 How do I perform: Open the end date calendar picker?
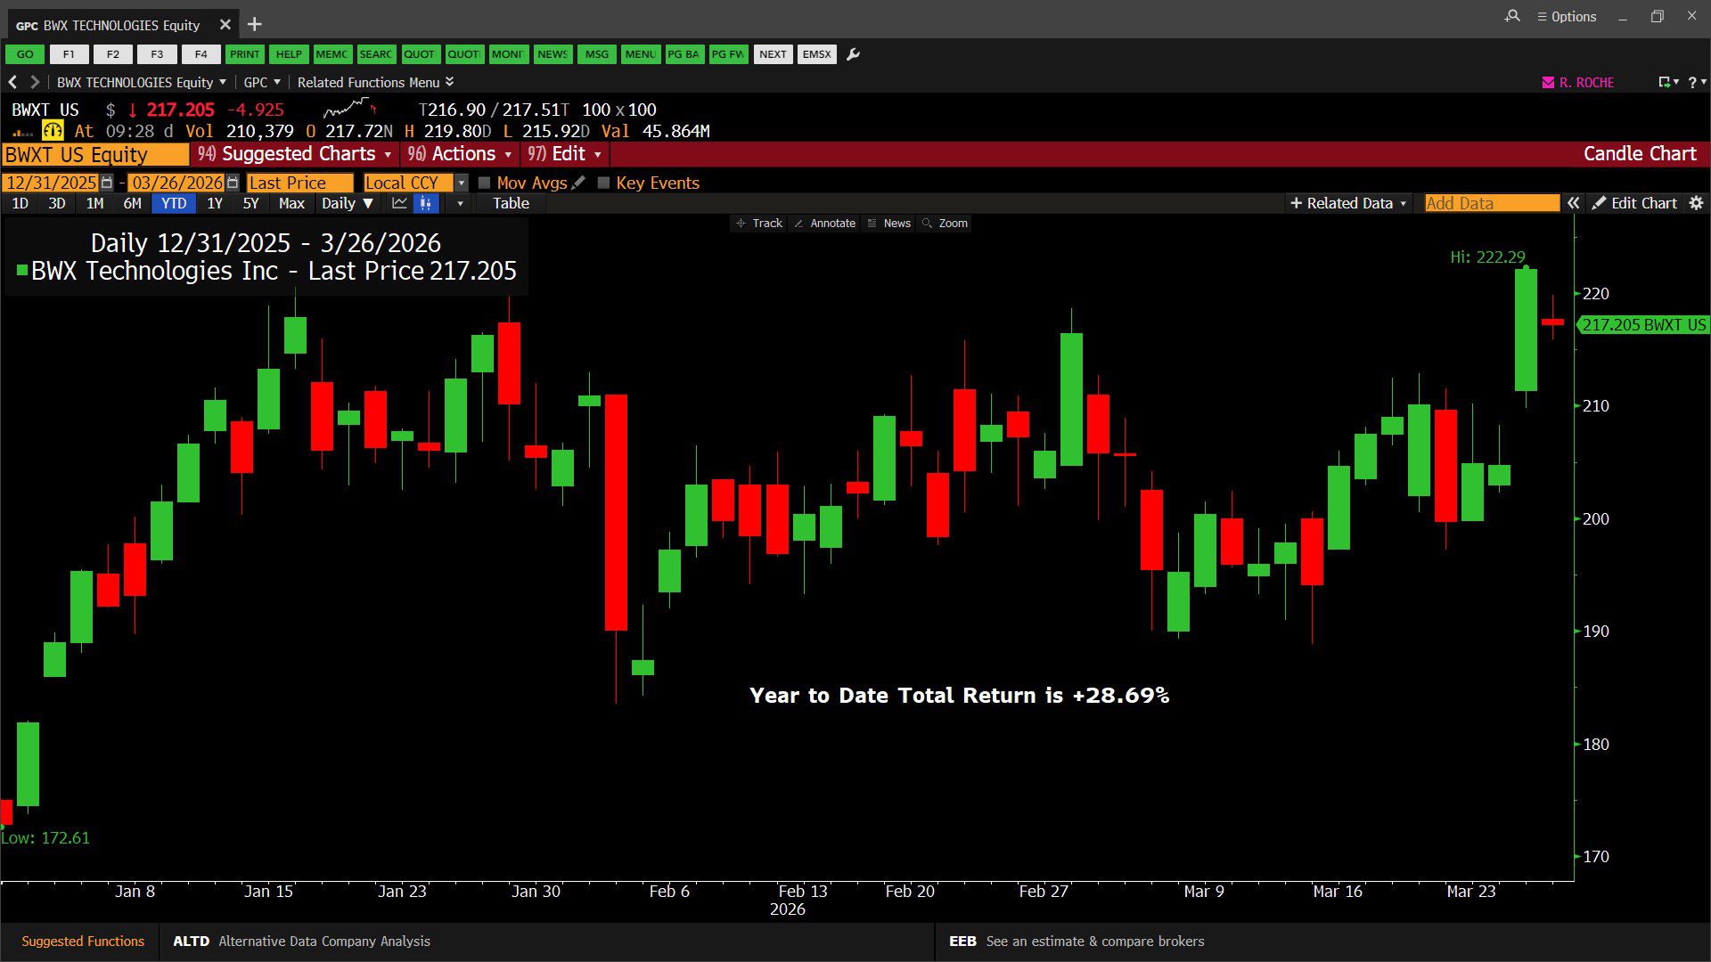[233, 183]
